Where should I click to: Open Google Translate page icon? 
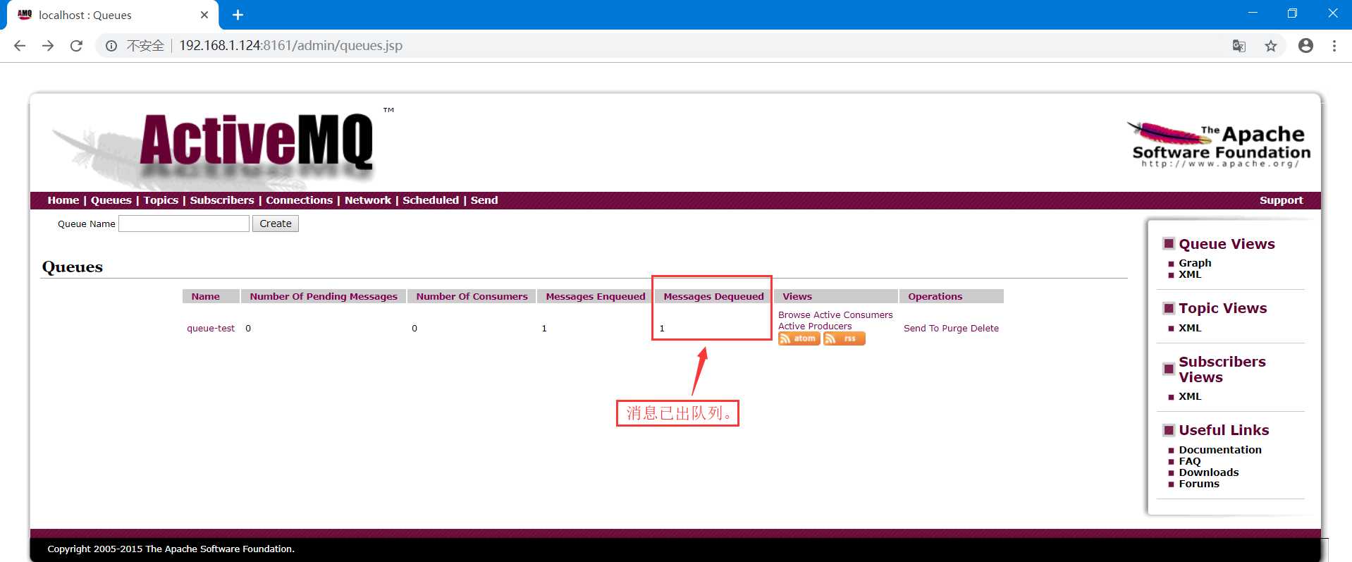1239,46
